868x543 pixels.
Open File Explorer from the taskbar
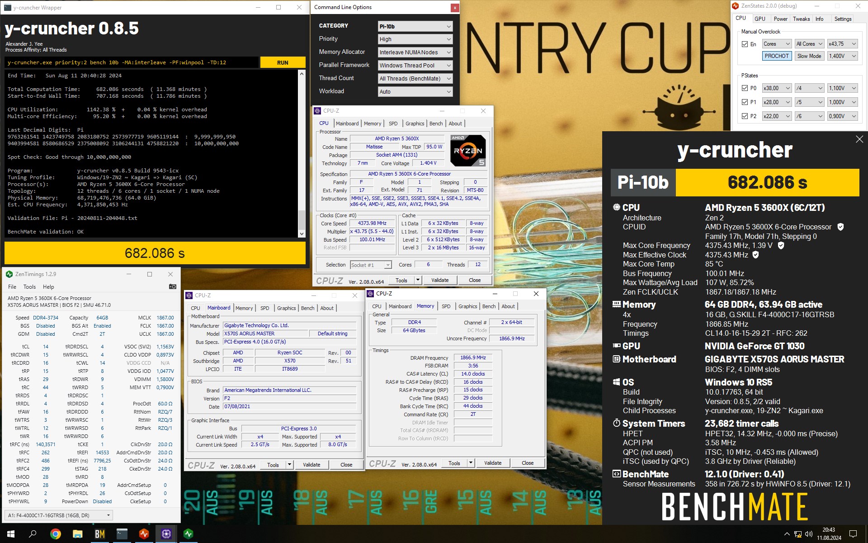pos(78,534)
